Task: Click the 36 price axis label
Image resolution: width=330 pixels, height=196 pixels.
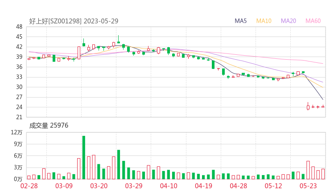Action: tap(19, 67)
